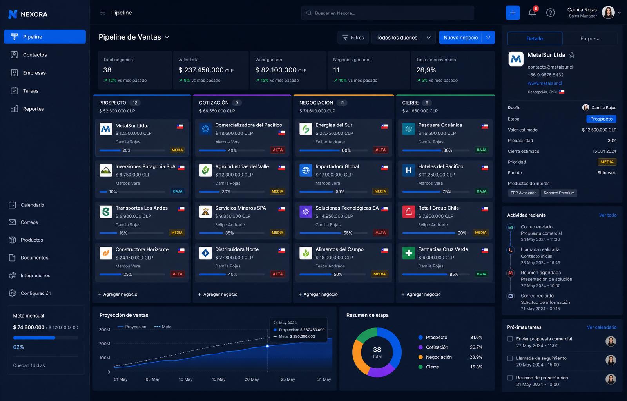627x401 pixels.
Task: Open the help question mark icon
Action: 551,13
